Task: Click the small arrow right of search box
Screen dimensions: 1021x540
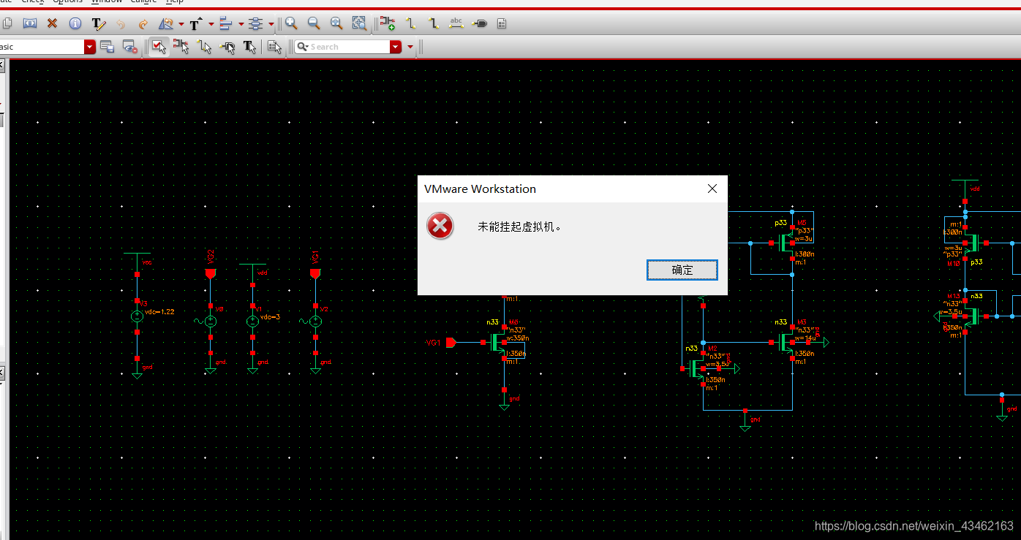Action: click(x=410, y=47)
